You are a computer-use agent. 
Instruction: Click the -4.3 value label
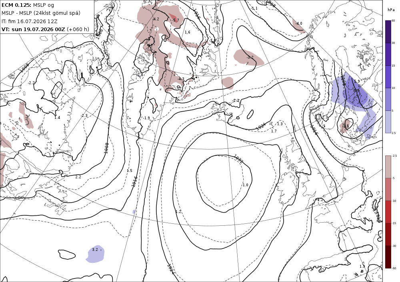[x=181, y=79]
